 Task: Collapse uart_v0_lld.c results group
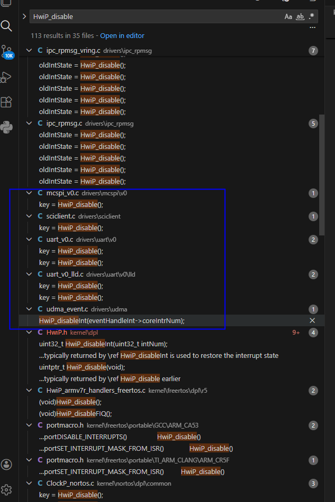coord(29,274)
